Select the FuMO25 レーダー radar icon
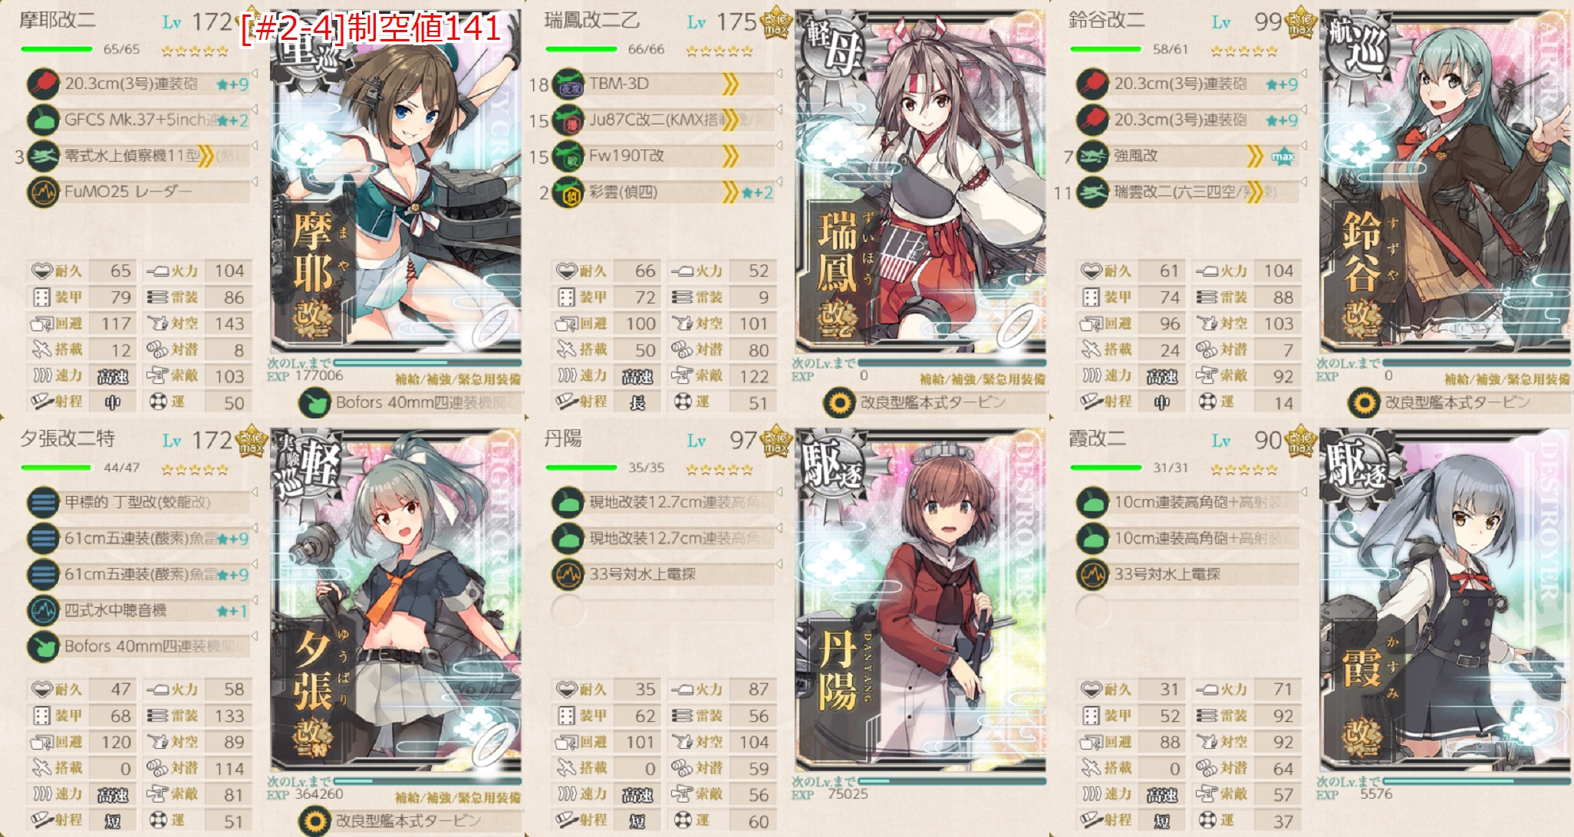Viewport: 1574px width, 837px height. pyautogui.click(x=43, y=192)
